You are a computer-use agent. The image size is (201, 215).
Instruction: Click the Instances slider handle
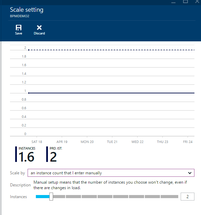51,196
